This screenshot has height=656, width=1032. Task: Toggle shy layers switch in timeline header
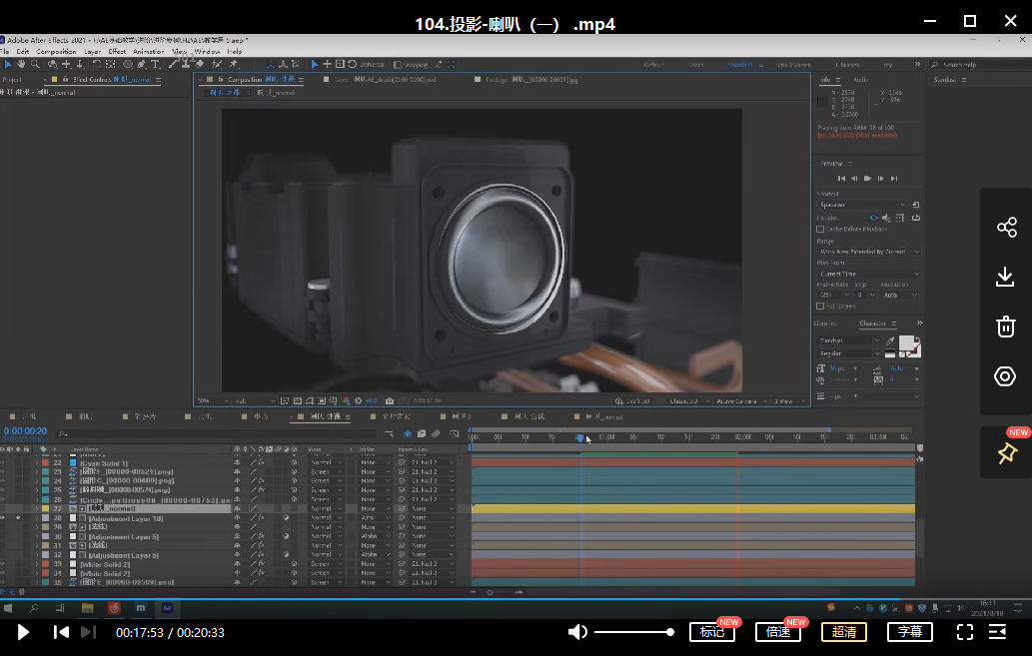[x=408, y=433]
